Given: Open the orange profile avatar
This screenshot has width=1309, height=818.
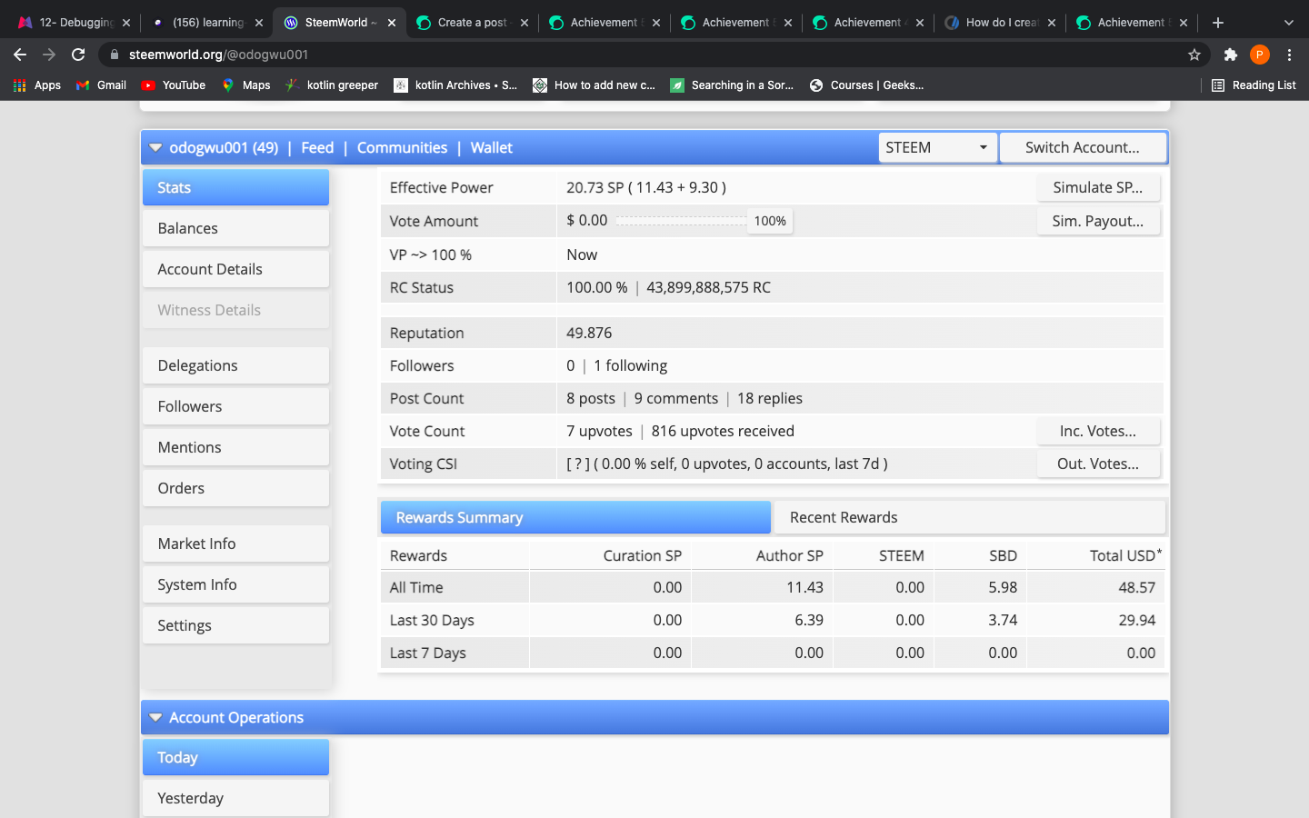Looking at the screenshot, I should tap(1260, 55).
